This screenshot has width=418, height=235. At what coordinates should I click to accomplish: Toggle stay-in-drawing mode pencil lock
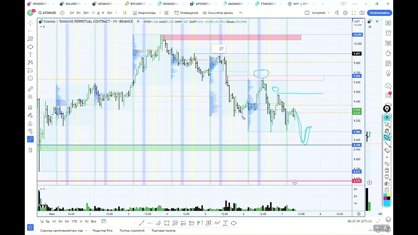pos(30,115)
